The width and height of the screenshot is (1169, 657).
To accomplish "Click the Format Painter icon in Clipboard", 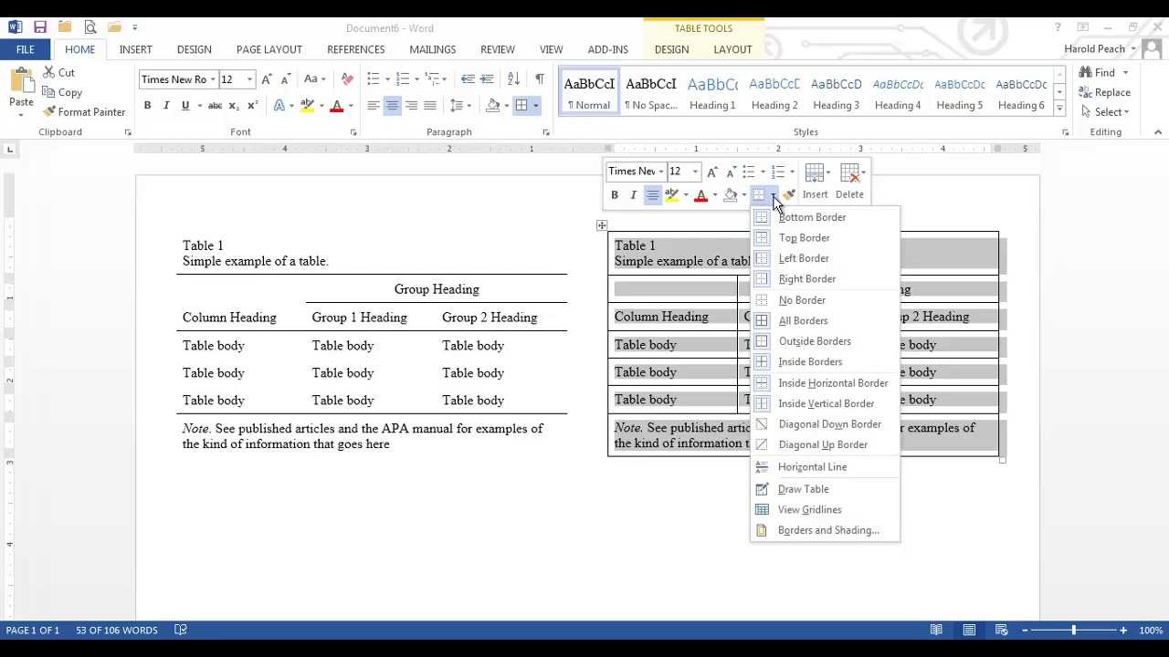I will point(50,112).
